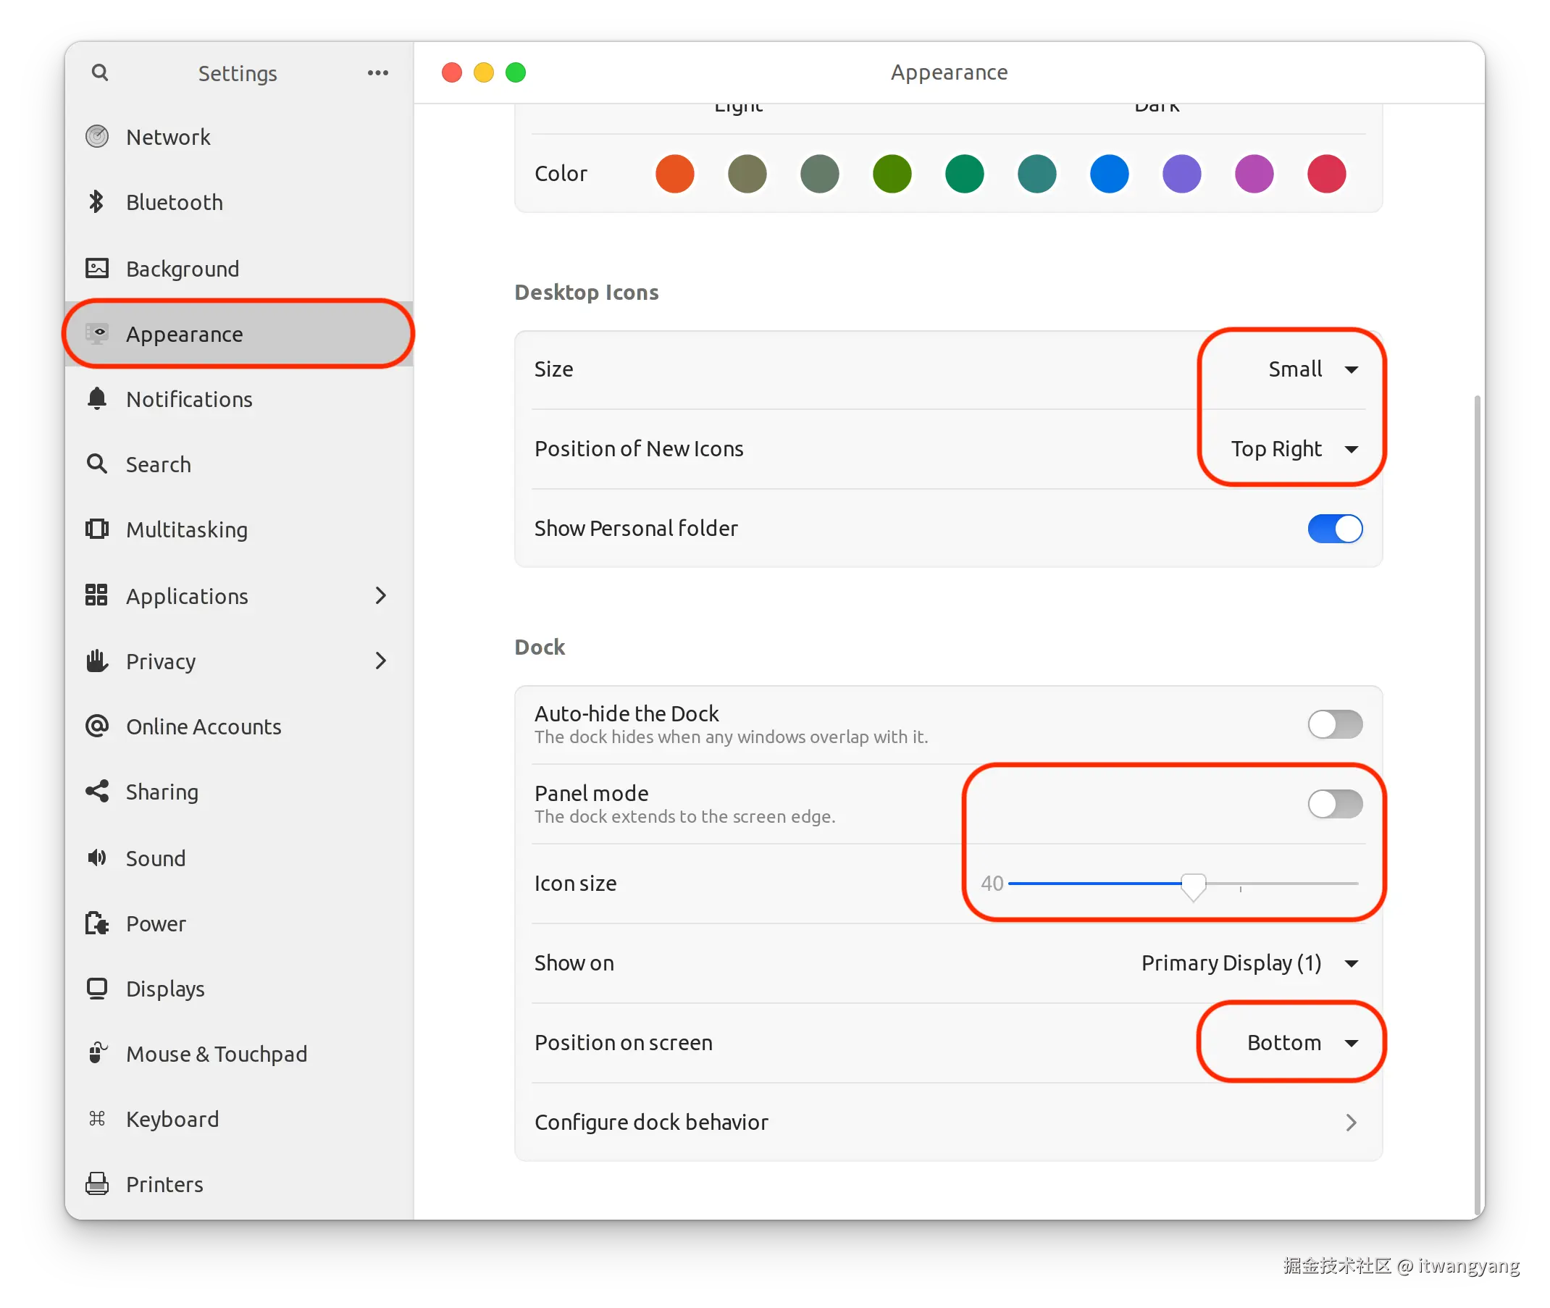Enable Auto-hide the Dock switch
The width and height of the screenshot is (1550, 1308).
tap(1334, 724)
